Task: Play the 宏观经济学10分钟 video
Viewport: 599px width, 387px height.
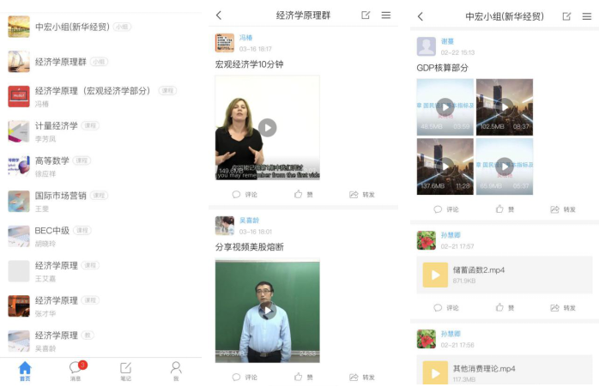Action: point(268,128)
